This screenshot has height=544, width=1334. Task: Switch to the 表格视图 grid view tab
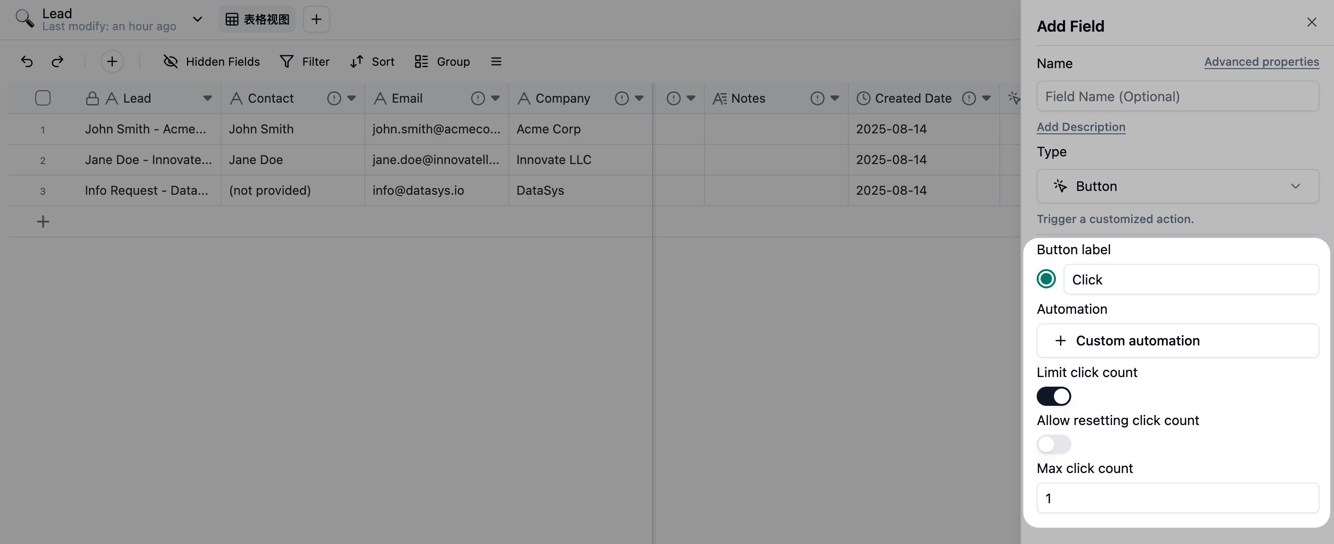tap(257, 19)
